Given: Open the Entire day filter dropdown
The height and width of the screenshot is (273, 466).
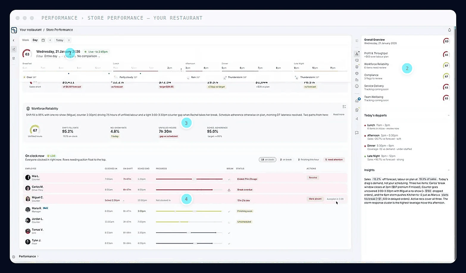Looking at the screenshot, I should pyautogui.click(x=52, y=56).
